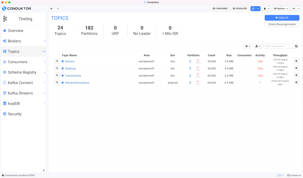The width and height of the screenshot is (303, 178).
Task: Open the eye column visibility dropdown
Action: pos(248,46)
